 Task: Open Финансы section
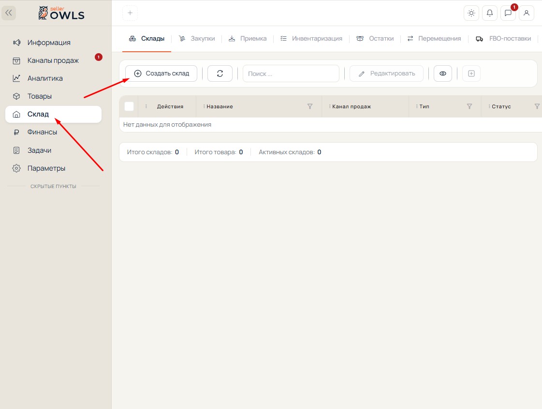tap(53, 132)
